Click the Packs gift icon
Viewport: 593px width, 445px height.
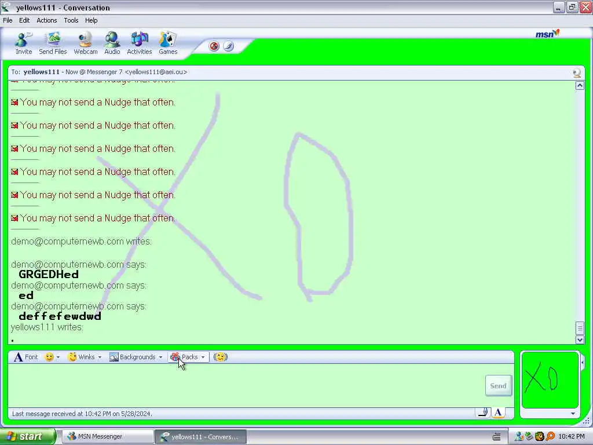click(x=175, y=357)
